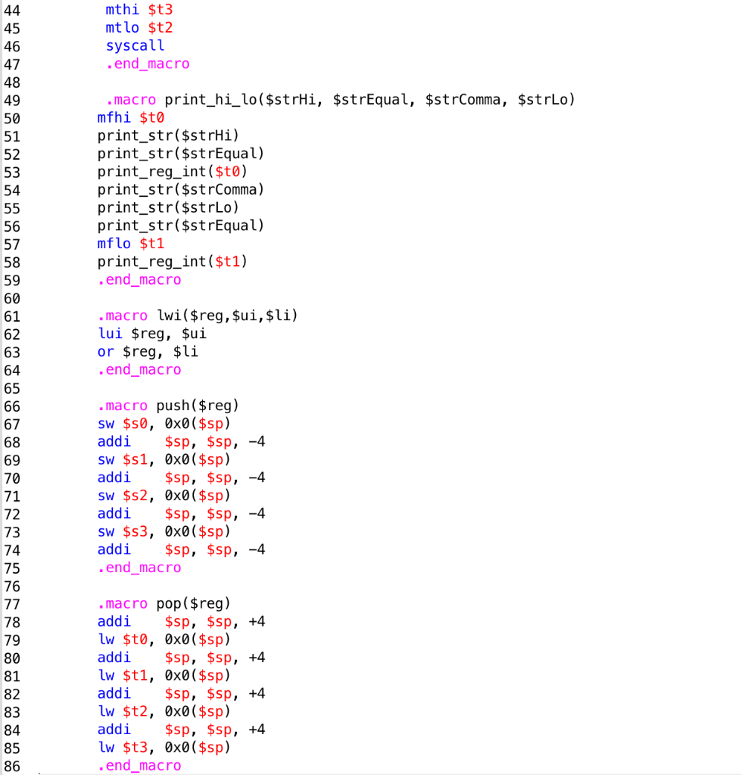The height and width of the screenshot is (775, 742).
Task: Click the addi instruction on line 68
Action: (114, 441)
